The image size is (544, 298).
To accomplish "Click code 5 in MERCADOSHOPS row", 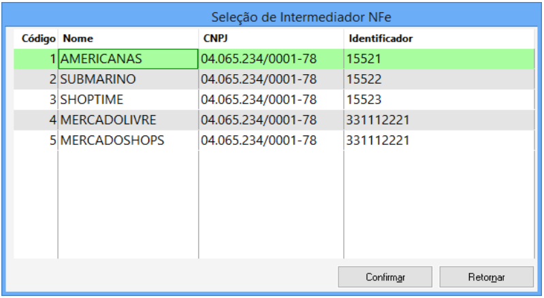I will tap(52, 141).
